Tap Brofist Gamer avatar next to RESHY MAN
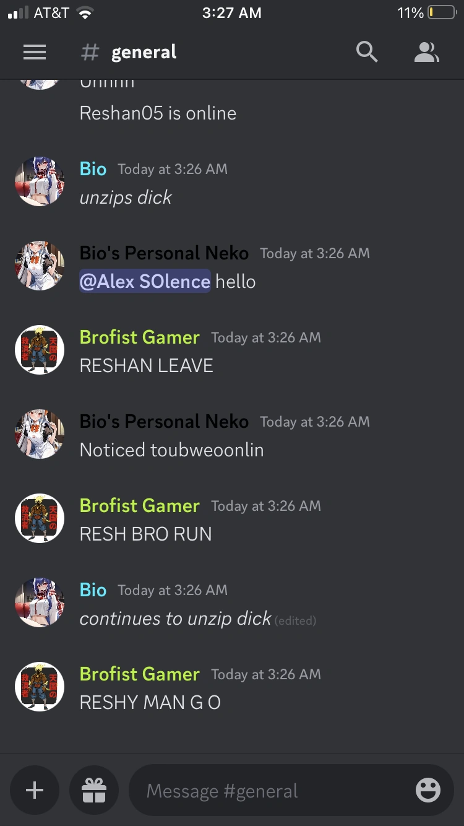464x826 pixels. coord(40,687)
